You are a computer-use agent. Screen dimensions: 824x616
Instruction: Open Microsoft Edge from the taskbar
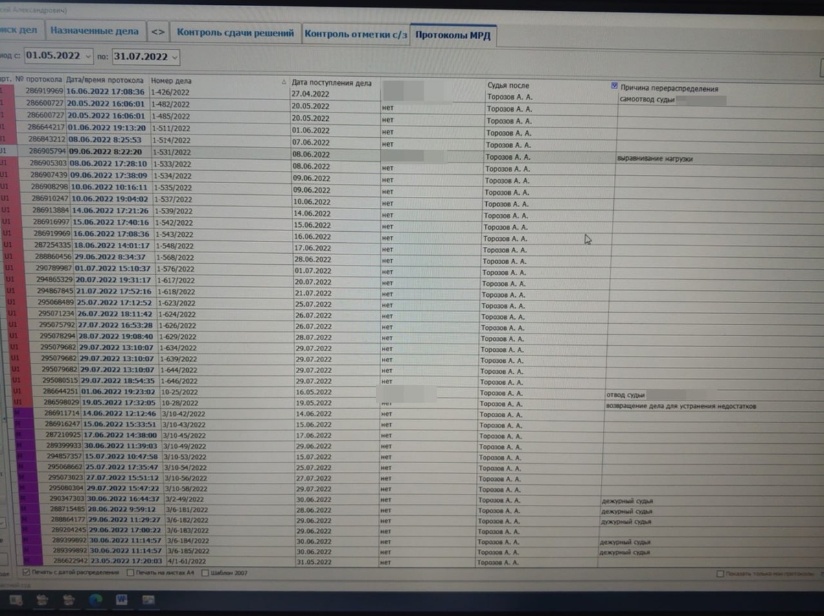tap(95, 600)
